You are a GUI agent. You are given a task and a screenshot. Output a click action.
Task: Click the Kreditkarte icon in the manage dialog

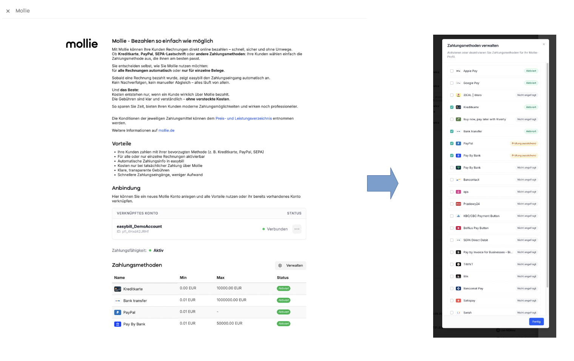click(458, 107)
